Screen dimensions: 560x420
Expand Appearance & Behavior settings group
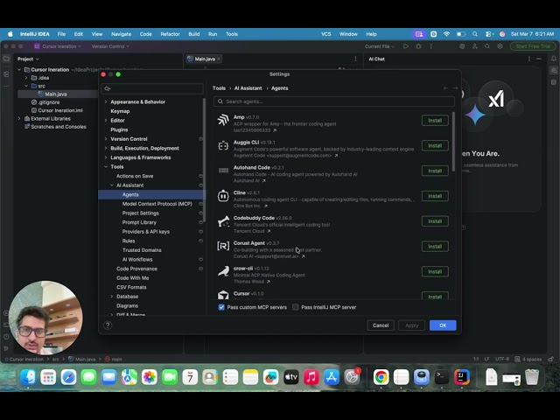(x=106, y=101)
